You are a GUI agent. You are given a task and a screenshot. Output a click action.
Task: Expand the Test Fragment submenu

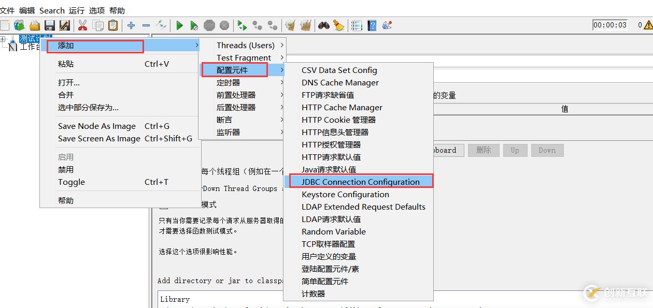click(x=242, y=58)
